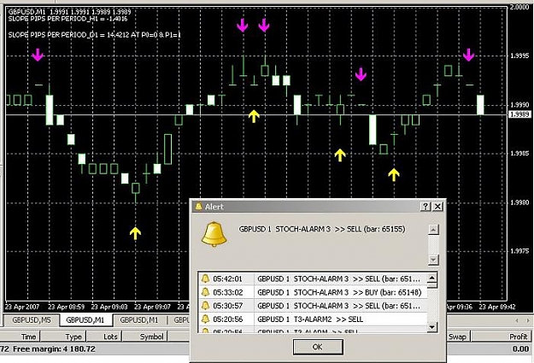Click bell icon of the 05:42:01 alert row
Screen dimensions: 534x363
tap(205, 278)
